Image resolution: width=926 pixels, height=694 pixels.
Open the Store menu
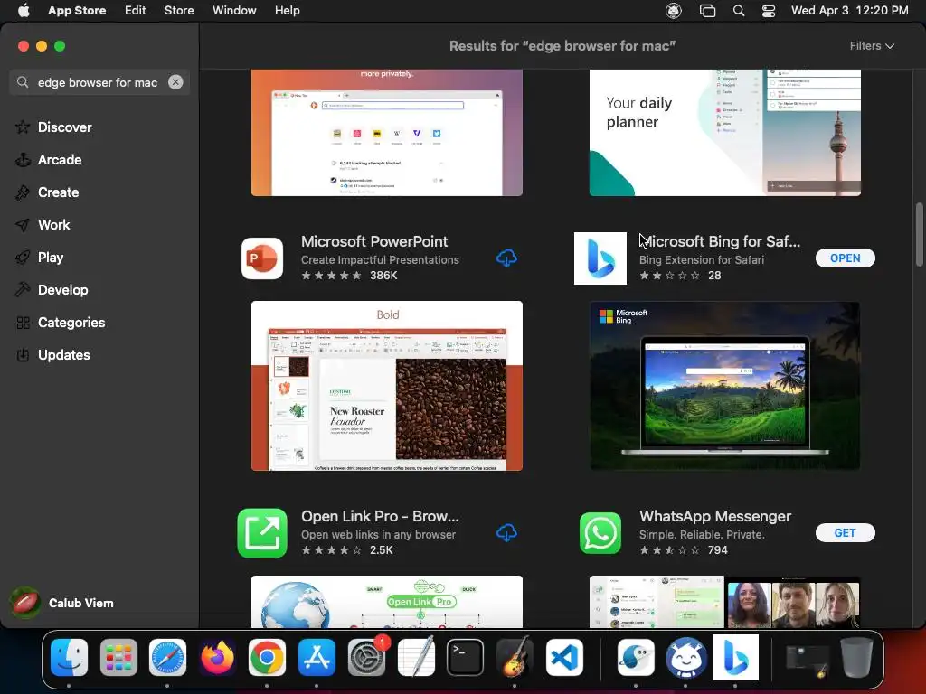point(179,11)
